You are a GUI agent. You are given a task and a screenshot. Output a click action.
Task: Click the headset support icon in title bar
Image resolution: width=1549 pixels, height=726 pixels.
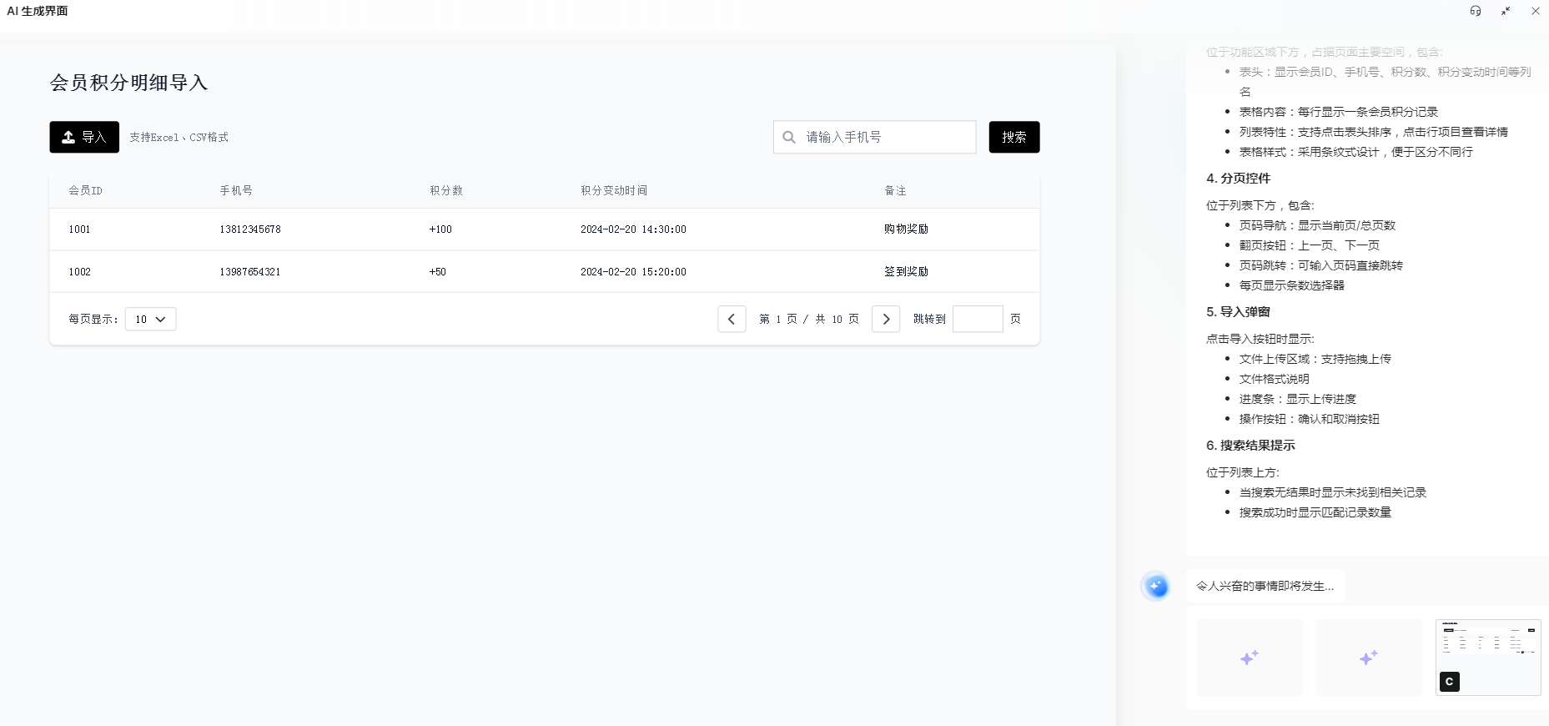click(1476, 11)
